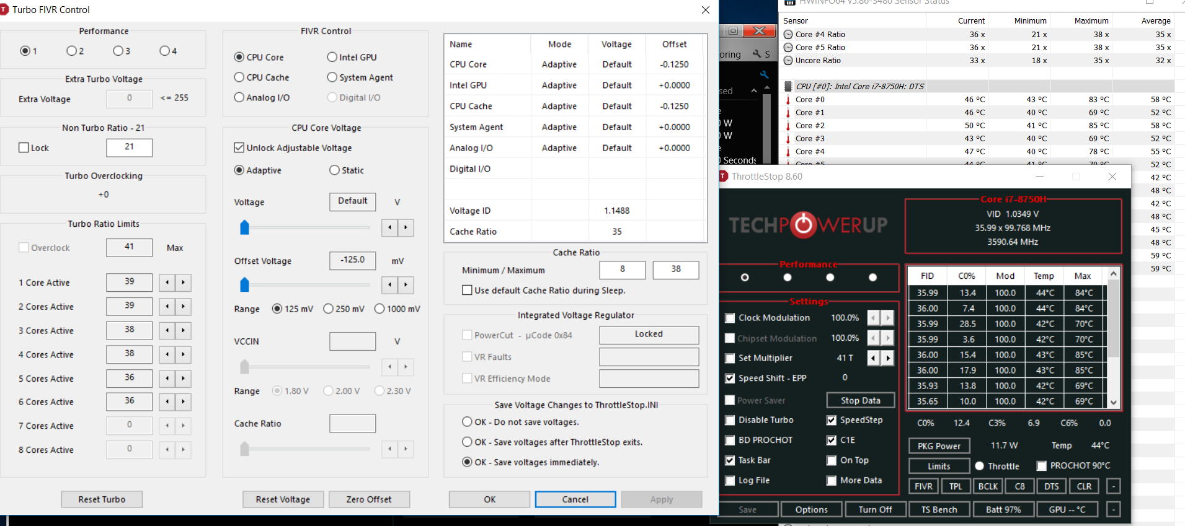Click the scroll down arrow in ThrottleStop core table
1185x526 pixels.
click(1114, 402)
